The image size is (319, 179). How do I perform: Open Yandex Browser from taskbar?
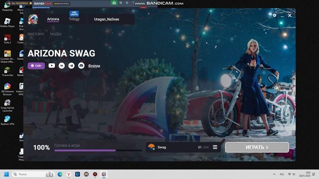click(69, 175)
